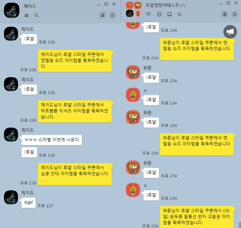Screen dimensions: 241x228
Task: Open the group chat hamburger menu
Action: click(234, 14)
